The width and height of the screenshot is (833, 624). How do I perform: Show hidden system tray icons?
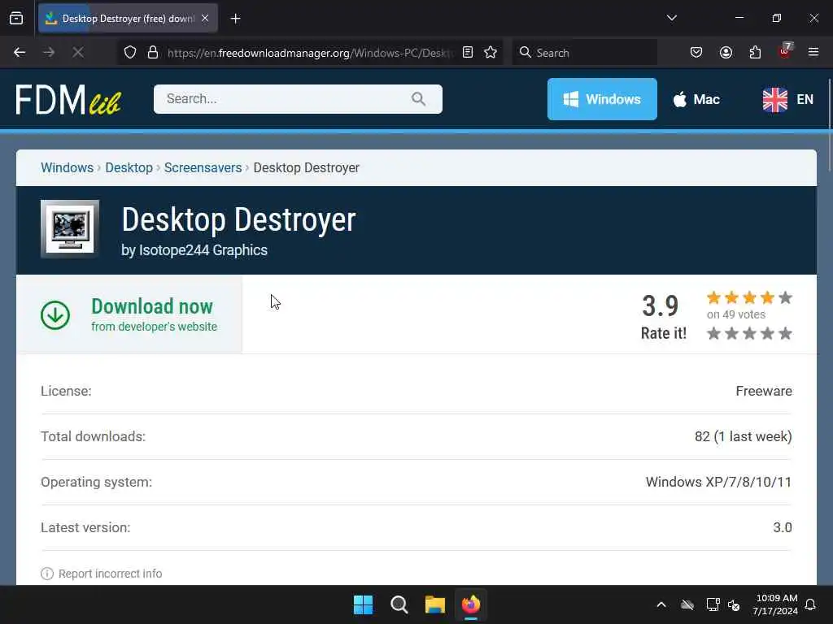point(661,604)
